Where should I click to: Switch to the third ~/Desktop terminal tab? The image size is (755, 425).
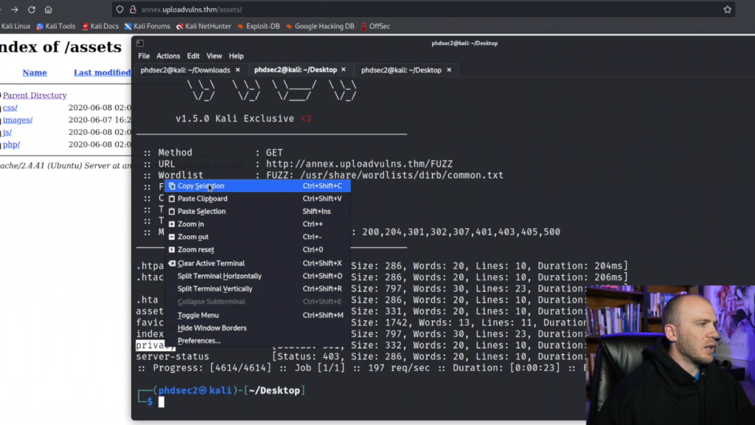401,70
